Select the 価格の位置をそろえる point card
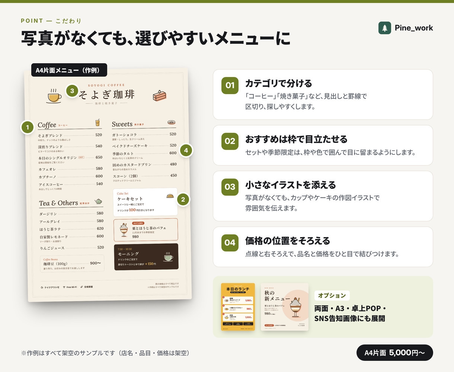Image resolution: width=454 pixels, height=372 pixels. (323, 247)
